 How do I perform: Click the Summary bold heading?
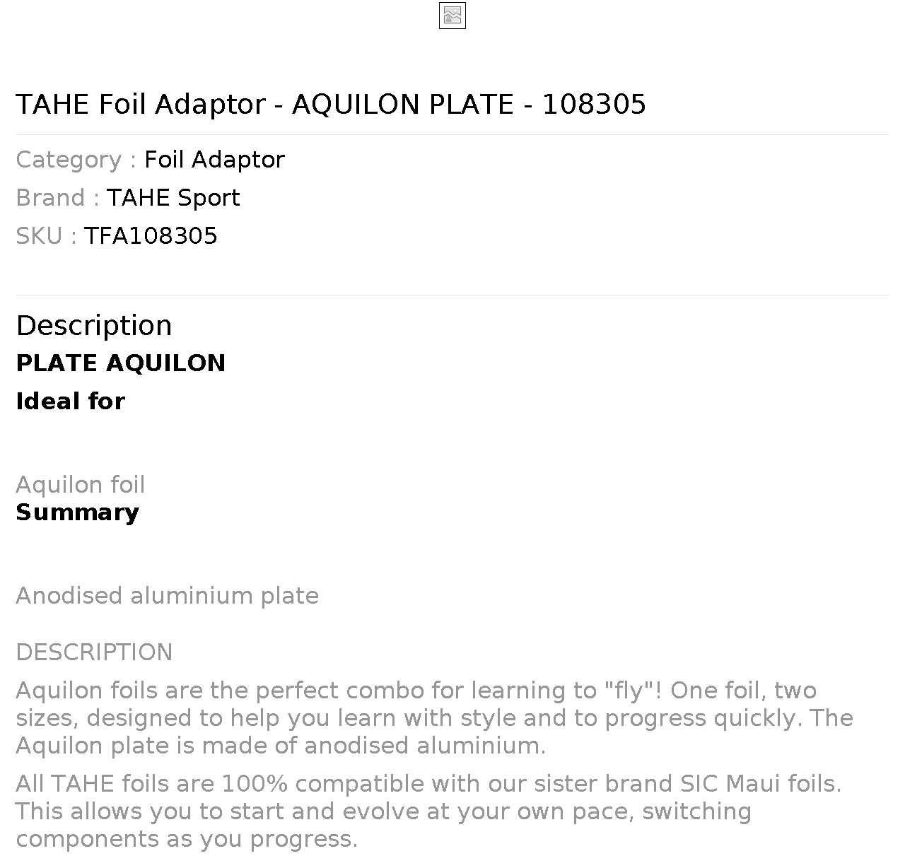click(78, 512)
